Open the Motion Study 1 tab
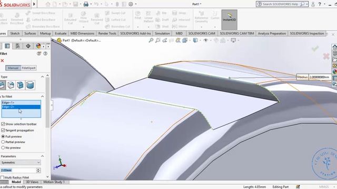Image resolution: width=337 pixels, height=189 pixels. coord(54,182)
